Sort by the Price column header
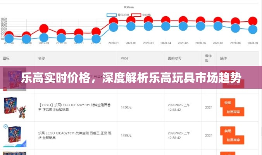Screen dimensions: 262x155 click(x=124, y=58)
